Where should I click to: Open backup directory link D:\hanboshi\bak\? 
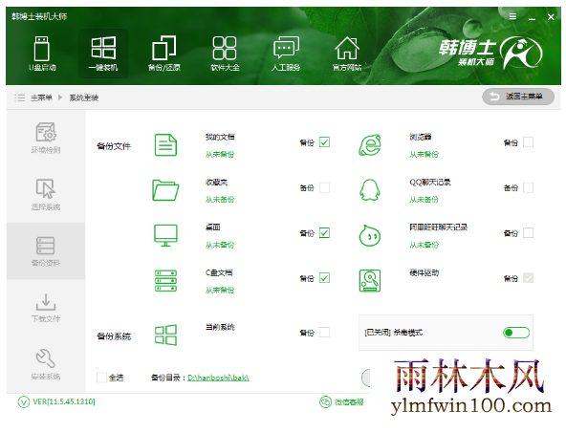[218, 378]
